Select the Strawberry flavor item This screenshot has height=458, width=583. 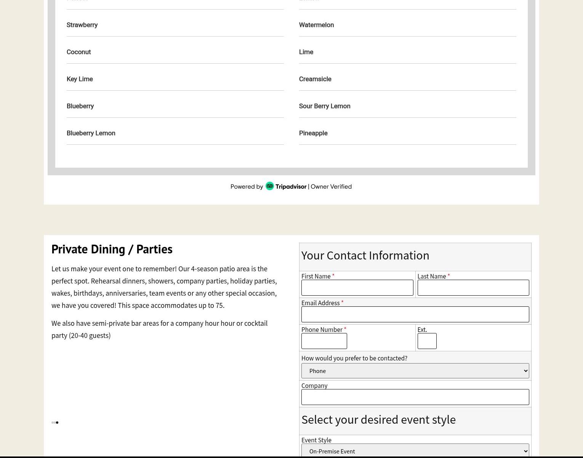point(82,25)
